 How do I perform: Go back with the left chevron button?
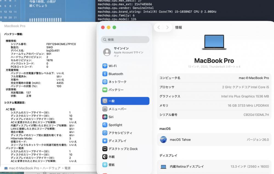[x=158, y=27]
